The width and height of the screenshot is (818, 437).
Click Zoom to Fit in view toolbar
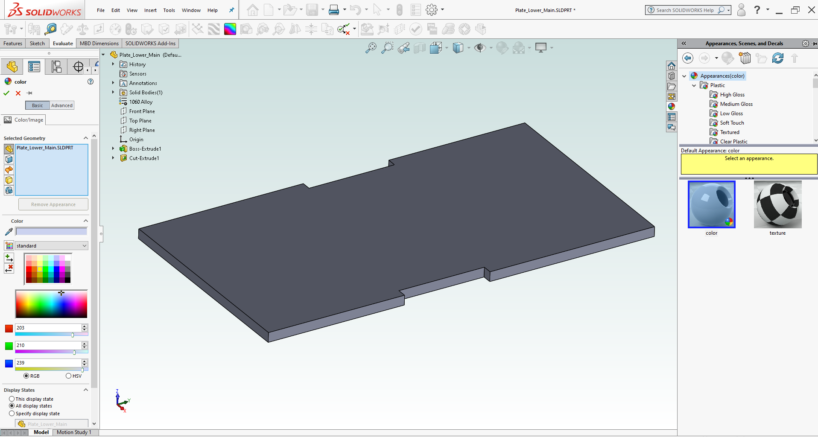click(x=371, y=48)
